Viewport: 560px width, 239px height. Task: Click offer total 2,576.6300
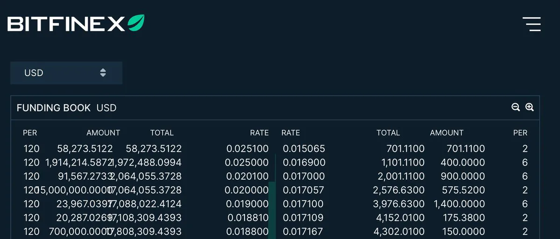pos(399,190)
